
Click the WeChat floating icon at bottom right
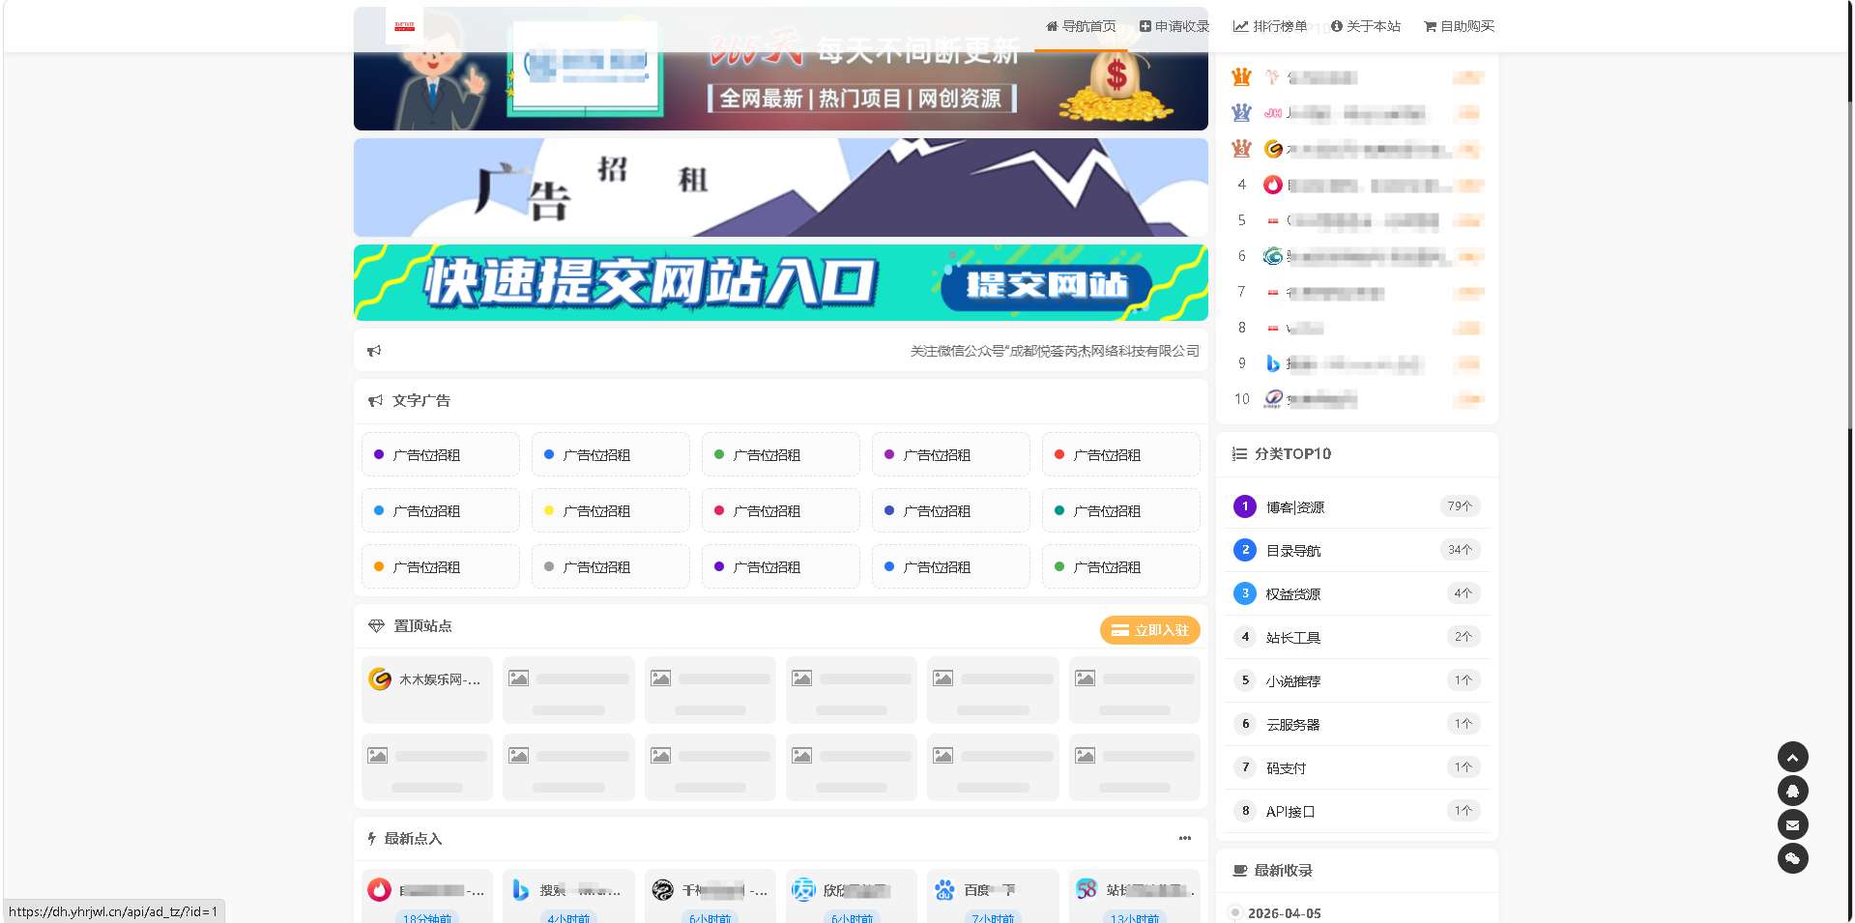click(x=1793, y=858)
